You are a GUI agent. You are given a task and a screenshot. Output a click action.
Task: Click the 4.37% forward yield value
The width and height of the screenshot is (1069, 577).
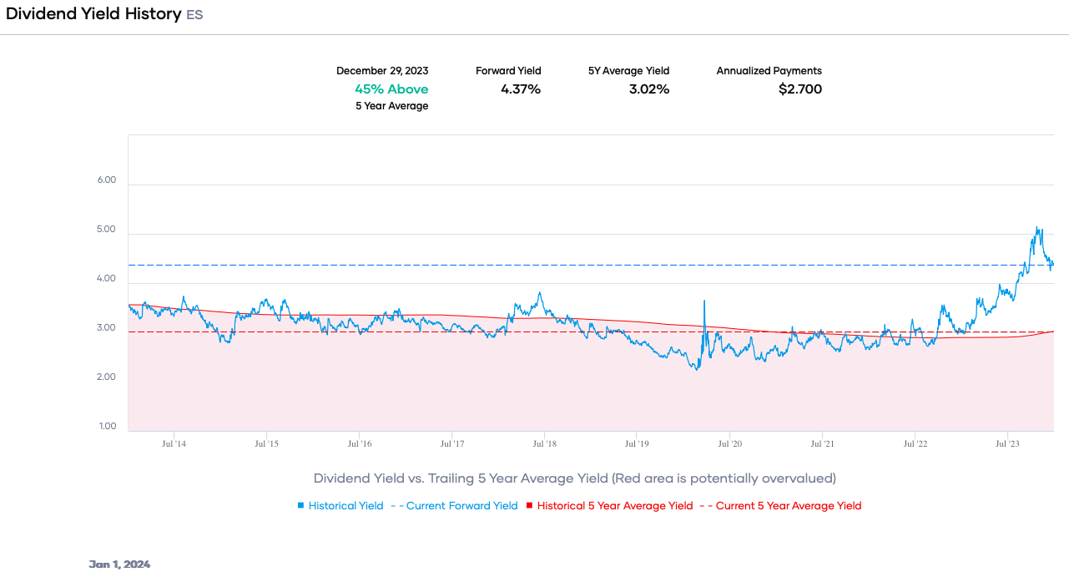pos(521,89)
